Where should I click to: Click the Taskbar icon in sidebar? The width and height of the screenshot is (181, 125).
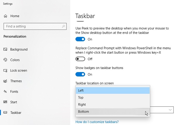[5, 112]
